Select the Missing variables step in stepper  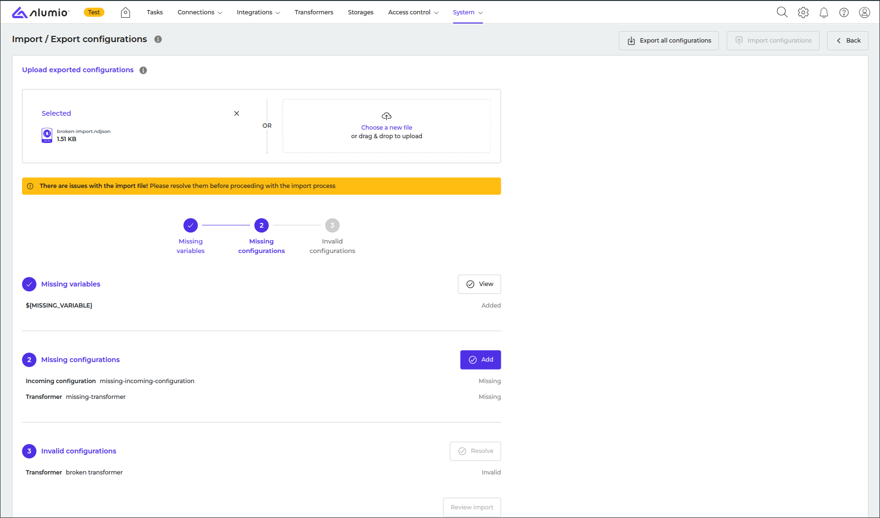(191, 225)
